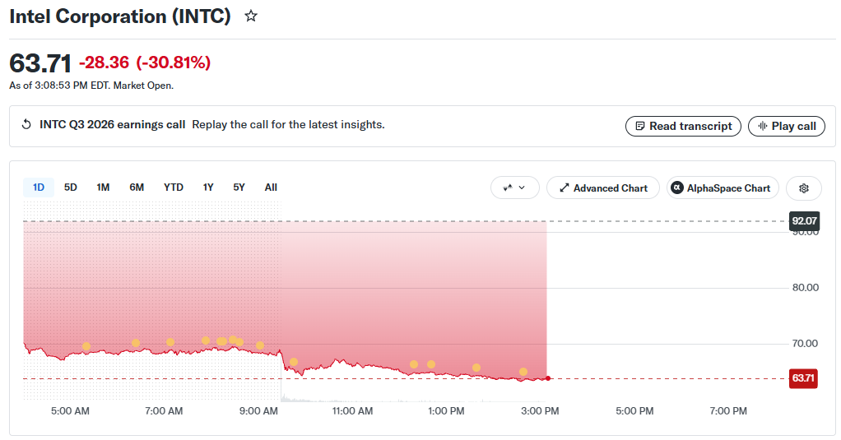Switch to the 5Y range

pos(239,188)
